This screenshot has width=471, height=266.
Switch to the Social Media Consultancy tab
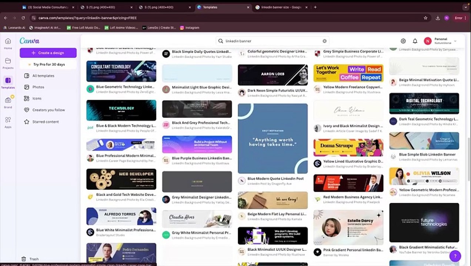coord(49,7)
